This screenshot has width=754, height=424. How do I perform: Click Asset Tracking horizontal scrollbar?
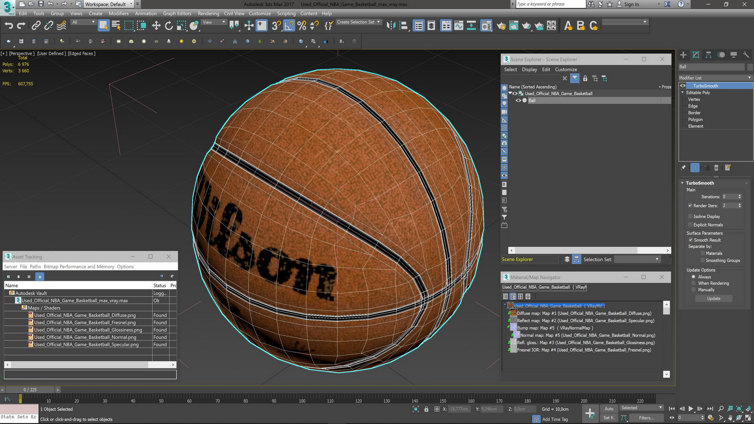tap(90, 365)
